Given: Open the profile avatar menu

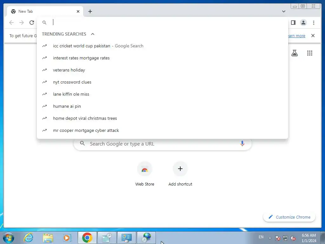Looking at the screenshot, I should 303,23.
